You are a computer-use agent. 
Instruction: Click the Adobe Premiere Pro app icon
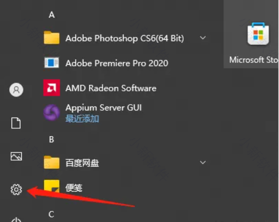point(52,63)
